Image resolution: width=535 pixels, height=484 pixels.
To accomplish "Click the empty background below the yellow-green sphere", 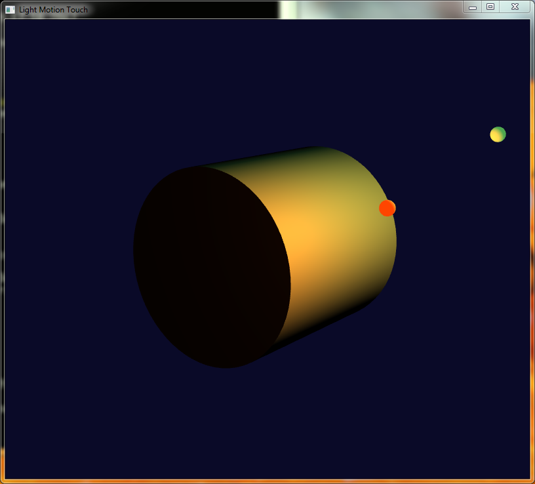I will coord(498,210).
